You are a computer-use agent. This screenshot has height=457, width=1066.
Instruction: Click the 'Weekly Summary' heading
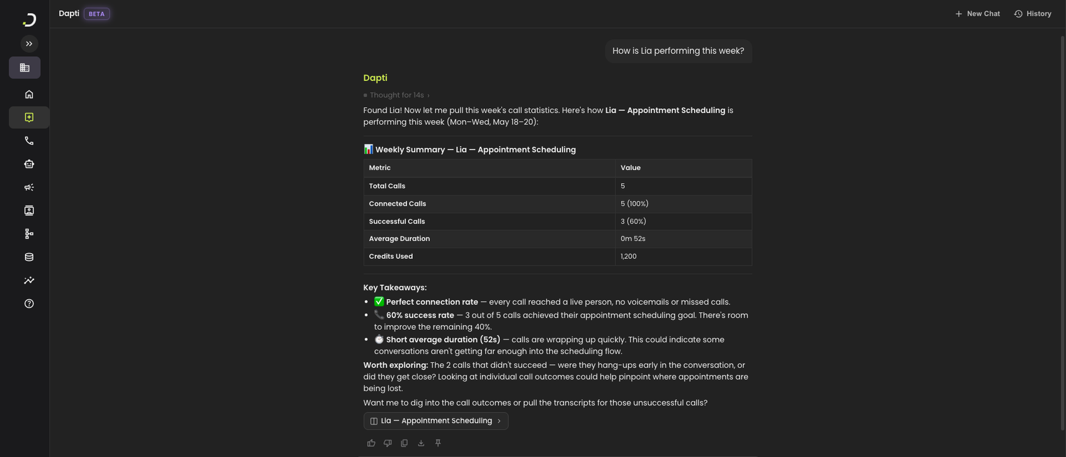click(470, 150)
